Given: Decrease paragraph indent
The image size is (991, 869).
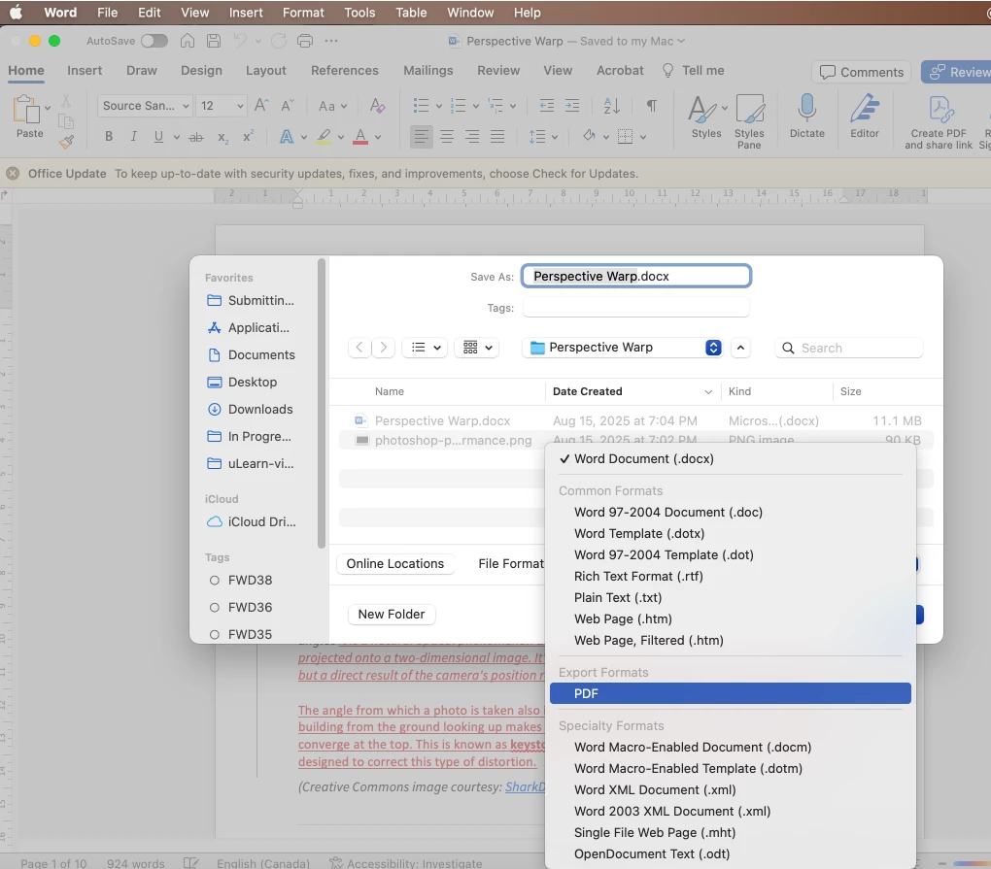Looking at the screenshot, I should (x=547, y=106).
